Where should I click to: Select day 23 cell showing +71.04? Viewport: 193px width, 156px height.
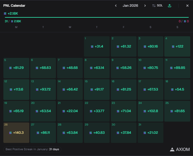pos(124,111)
